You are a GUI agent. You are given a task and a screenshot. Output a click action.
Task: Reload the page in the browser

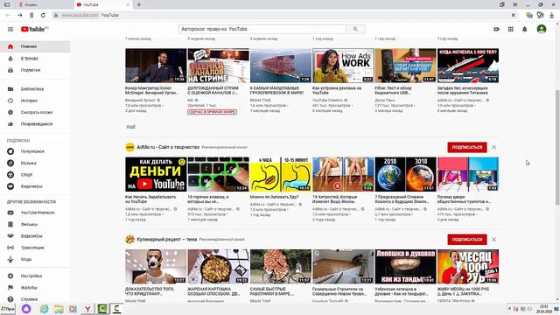[x=43, y=16]
